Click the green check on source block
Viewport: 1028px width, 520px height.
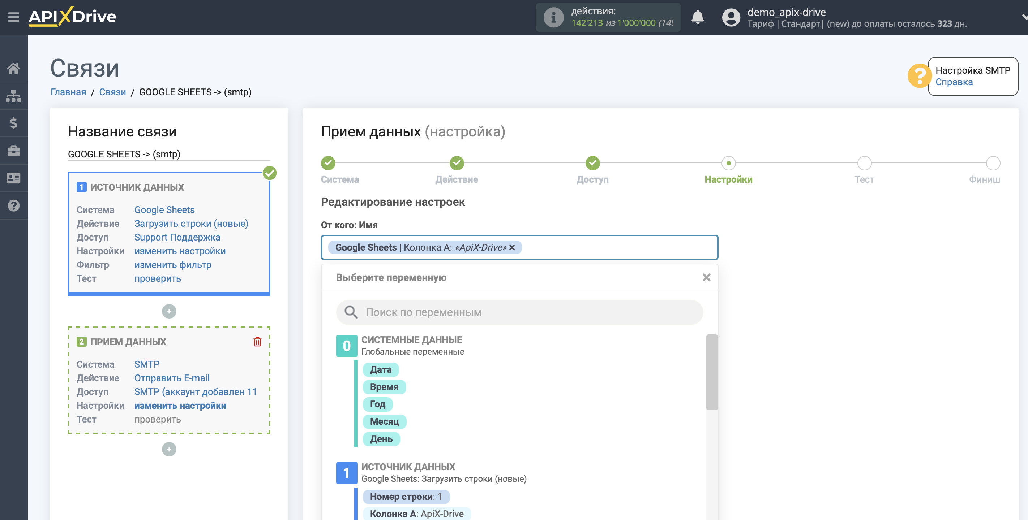[270, 173]
